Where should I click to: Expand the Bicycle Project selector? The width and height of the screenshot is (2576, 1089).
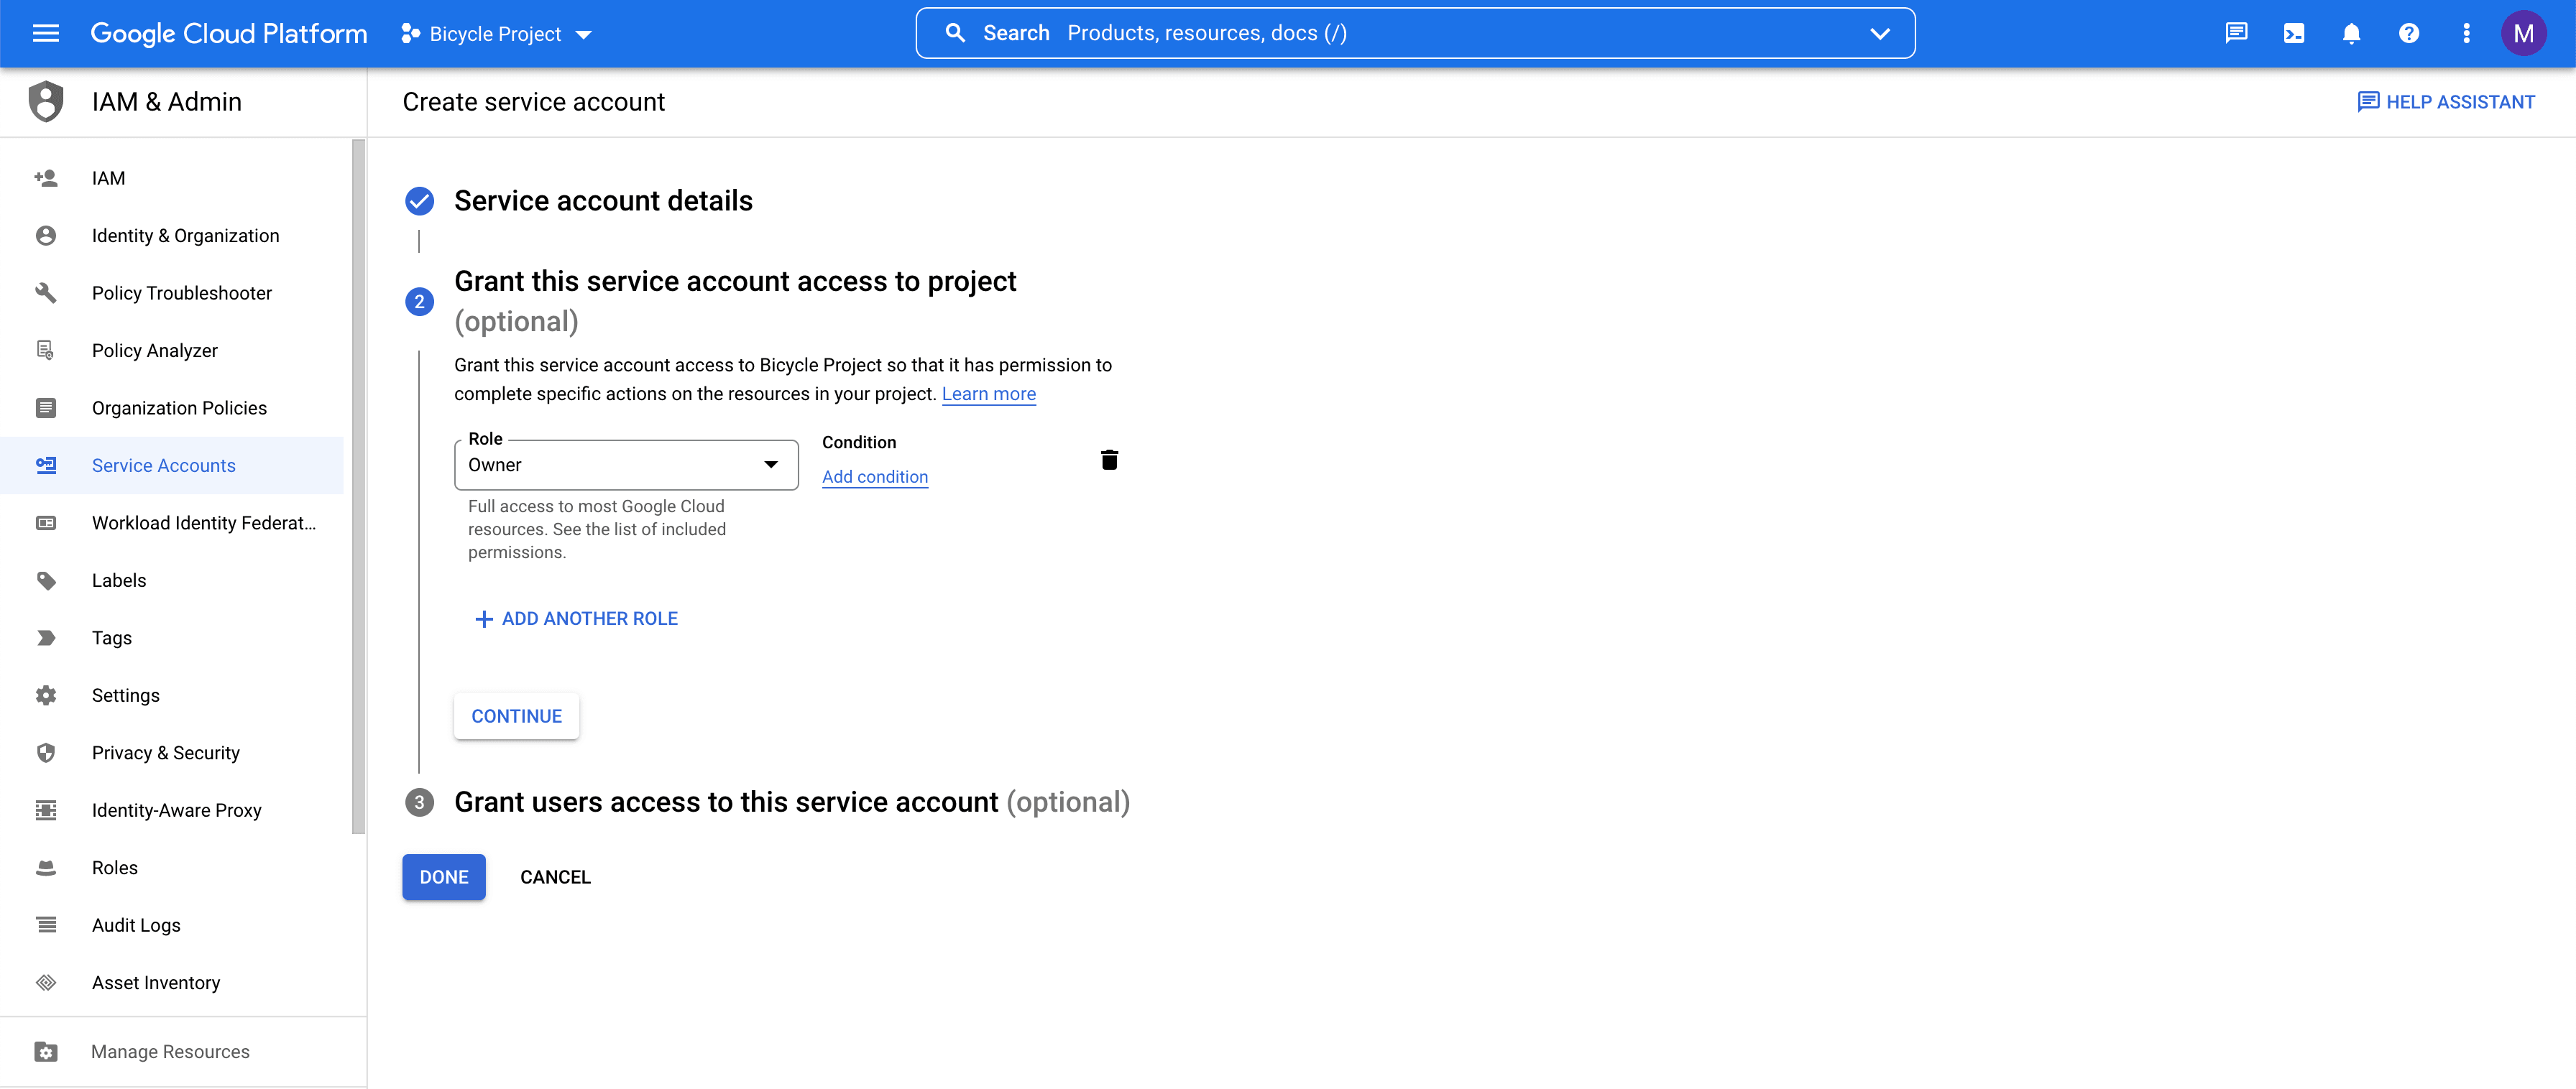coord(497,34)
